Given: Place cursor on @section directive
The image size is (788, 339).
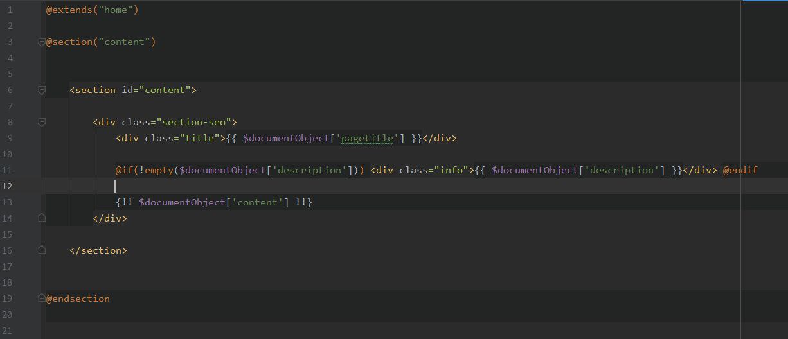Looking at the screenshot, I should [x=69, y=42].
